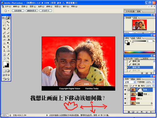Image resolution: width=157 pixels, height=118 pixels.
Task: Select the Type tool
Action: pyautogui.click(x=8, y=47)
